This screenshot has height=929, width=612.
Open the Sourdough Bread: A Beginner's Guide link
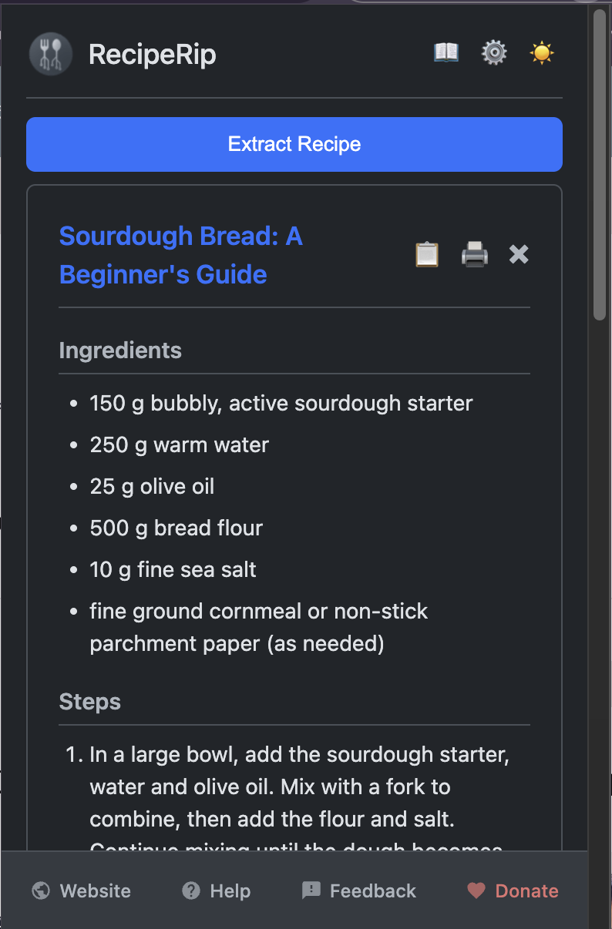click(181, 255)
